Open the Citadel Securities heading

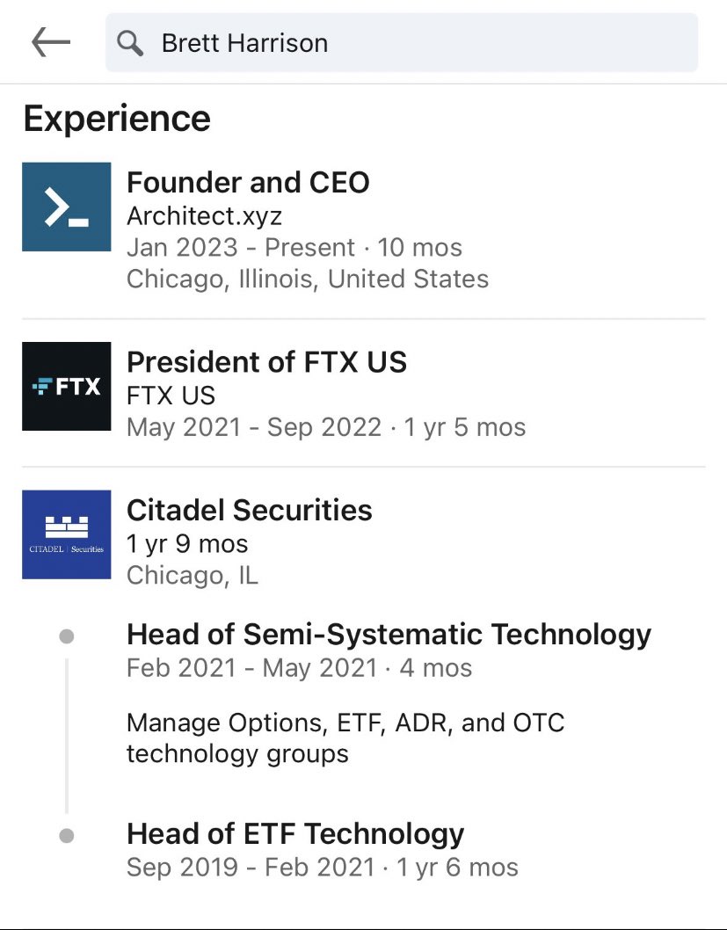tap(249, 510)
